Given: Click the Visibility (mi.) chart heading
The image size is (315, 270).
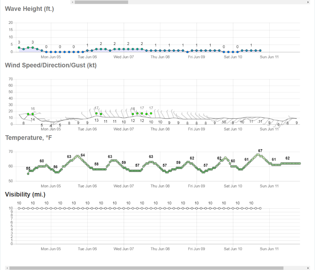Looking at the screenshot, I should click(25, 194).
